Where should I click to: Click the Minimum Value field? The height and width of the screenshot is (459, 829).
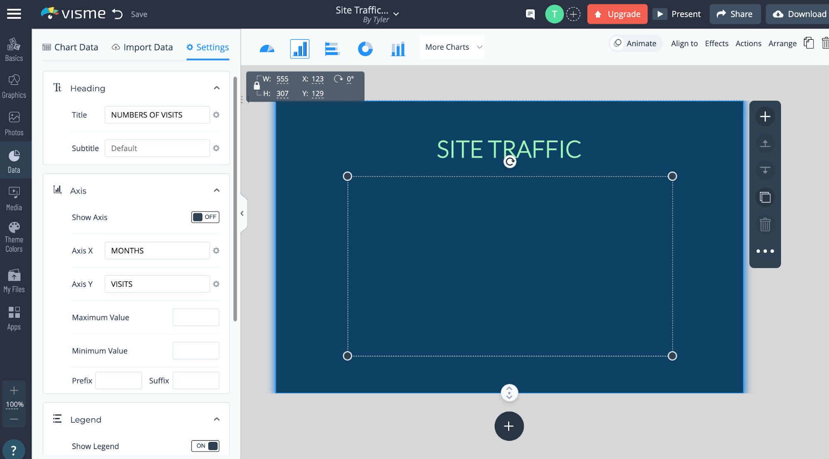coord(196,351)
